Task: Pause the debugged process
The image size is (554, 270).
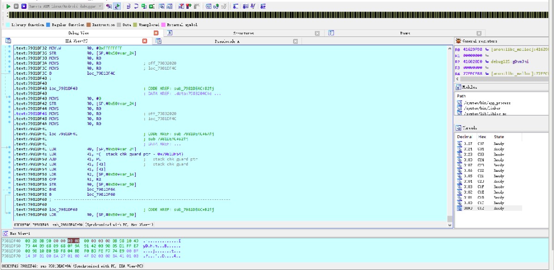Action: tap(16, 6)
